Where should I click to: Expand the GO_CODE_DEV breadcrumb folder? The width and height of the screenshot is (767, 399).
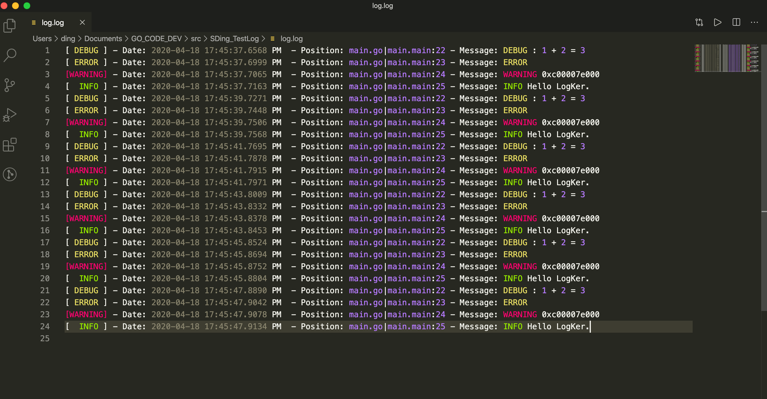tap(156, 39)
